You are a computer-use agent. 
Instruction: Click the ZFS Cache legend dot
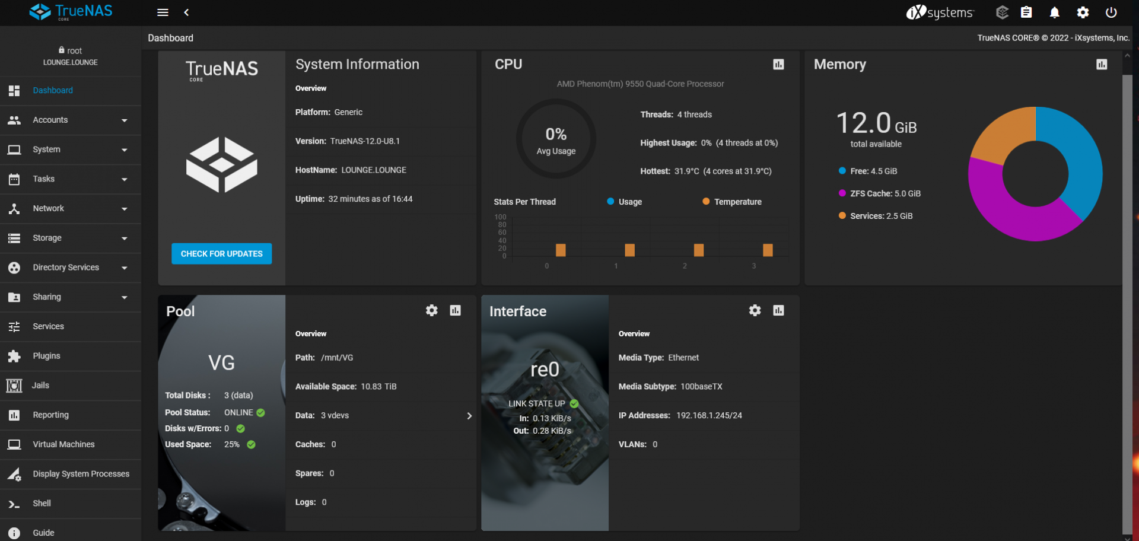pos(842,193)
